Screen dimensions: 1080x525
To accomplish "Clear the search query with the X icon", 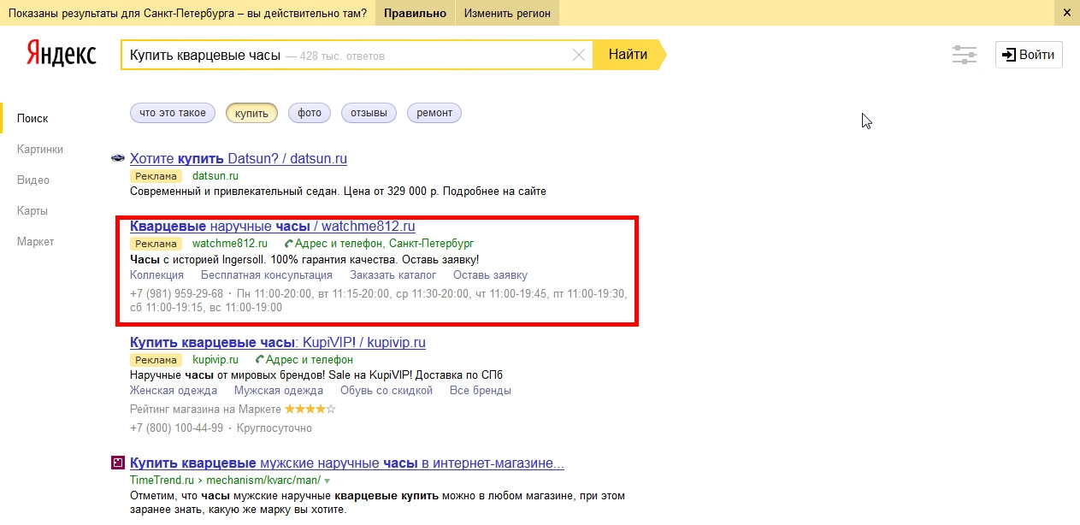I will click(579, 55).
